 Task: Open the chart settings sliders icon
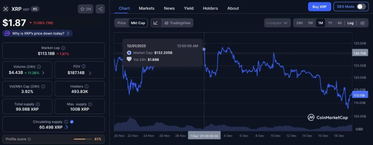(x=362, y=23)
